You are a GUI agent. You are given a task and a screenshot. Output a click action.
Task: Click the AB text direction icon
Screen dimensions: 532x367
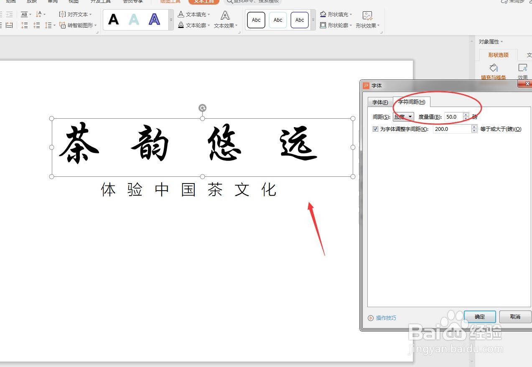24,14
